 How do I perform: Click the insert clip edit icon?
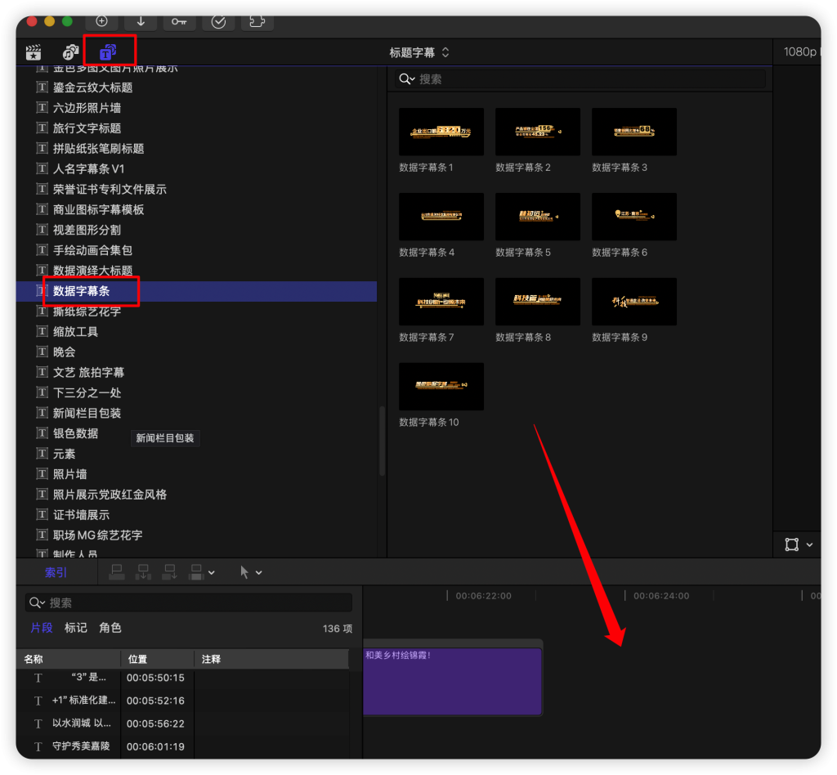pyautogui.click(x=143, y=572)
